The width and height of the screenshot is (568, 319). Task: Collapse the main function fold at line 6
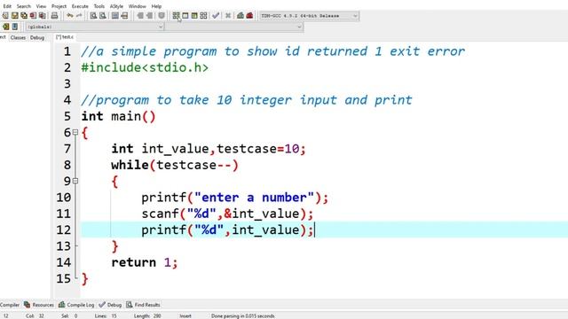click(75, 132)
